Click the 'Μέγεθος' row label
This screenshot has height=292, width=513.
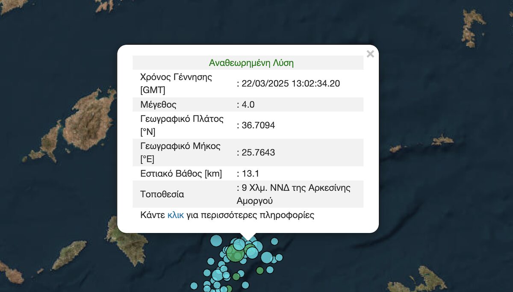pos(158,105)
